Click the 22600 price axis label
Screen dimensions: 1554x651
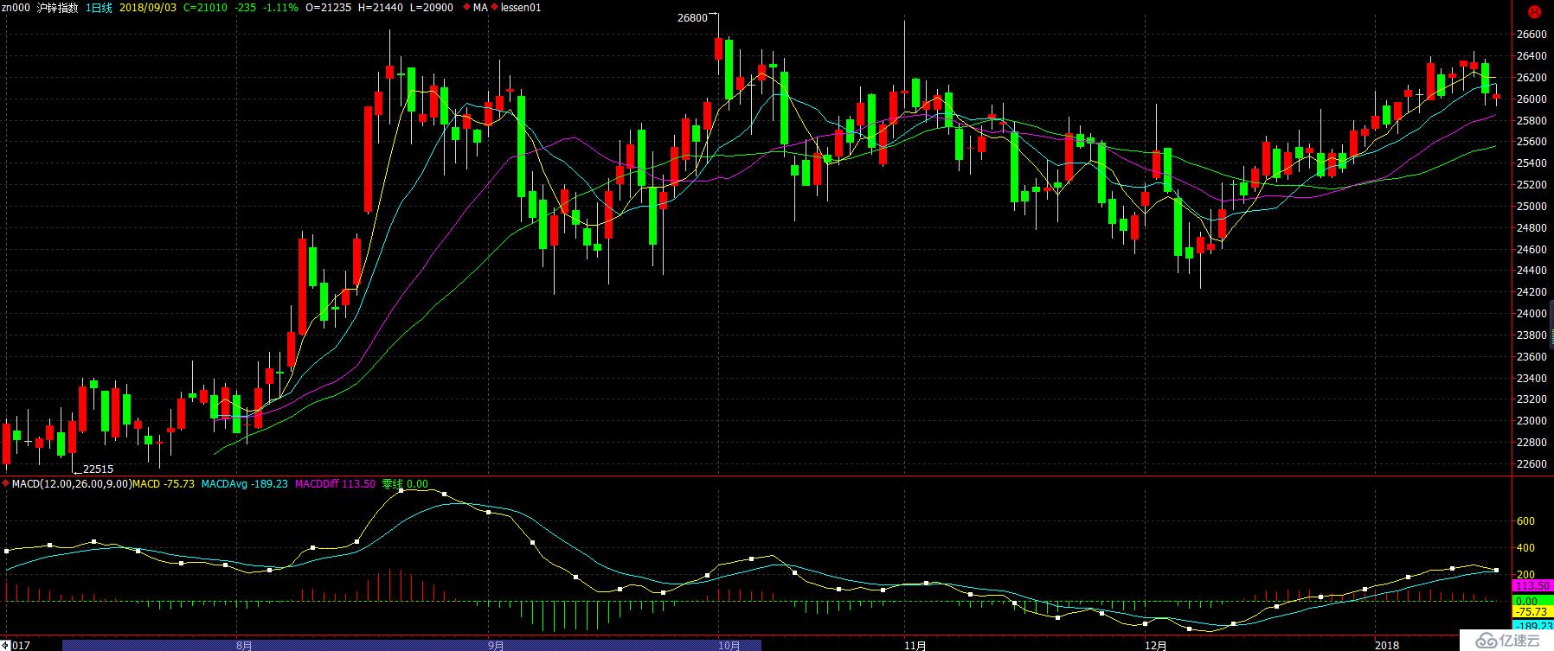point(1532,464)
